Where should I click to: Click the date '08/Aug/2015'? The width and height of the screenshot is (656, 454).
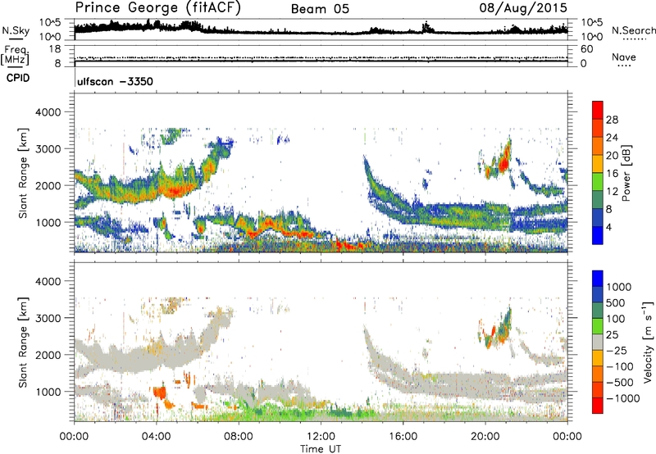[x=523, y=8]
